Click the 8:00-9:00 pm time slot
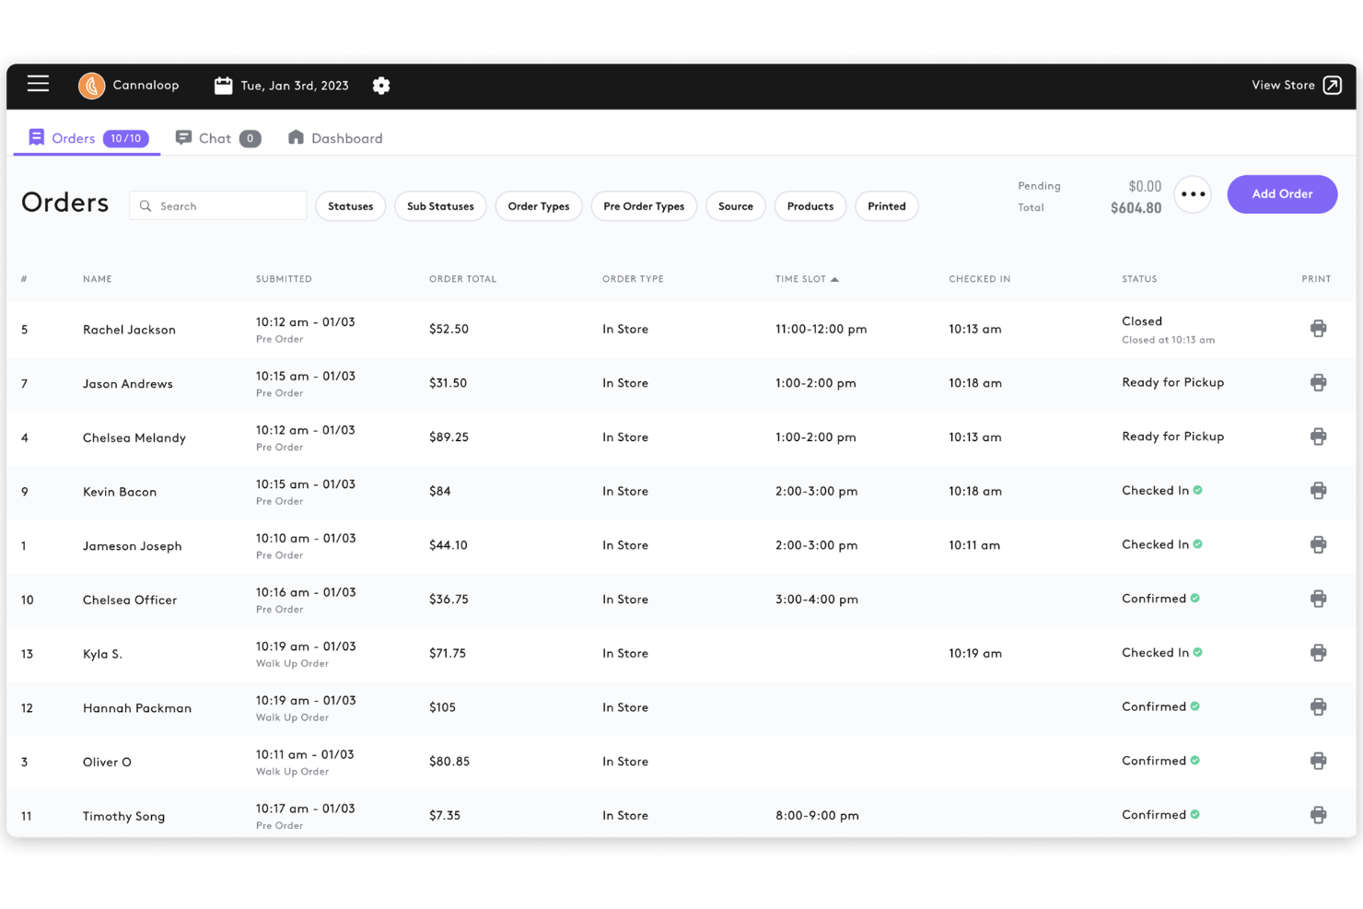 pos(817,815)
